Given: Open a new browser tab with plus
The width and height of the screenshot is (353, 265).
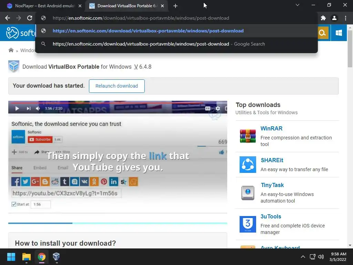Looking at the screenshot, I should pos(175,6).
